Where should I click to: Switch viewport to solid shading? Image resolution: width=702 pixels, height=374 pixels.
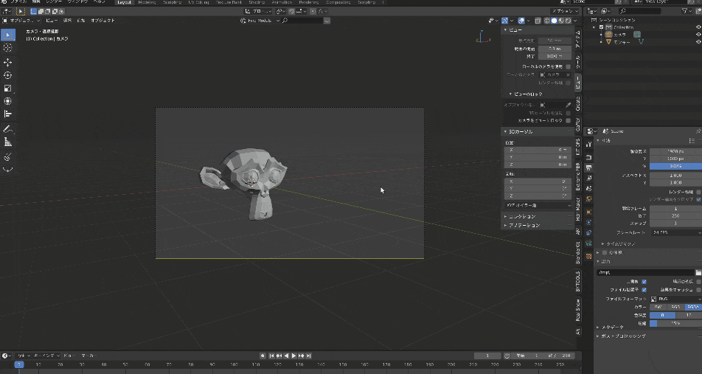pos(555,21)
